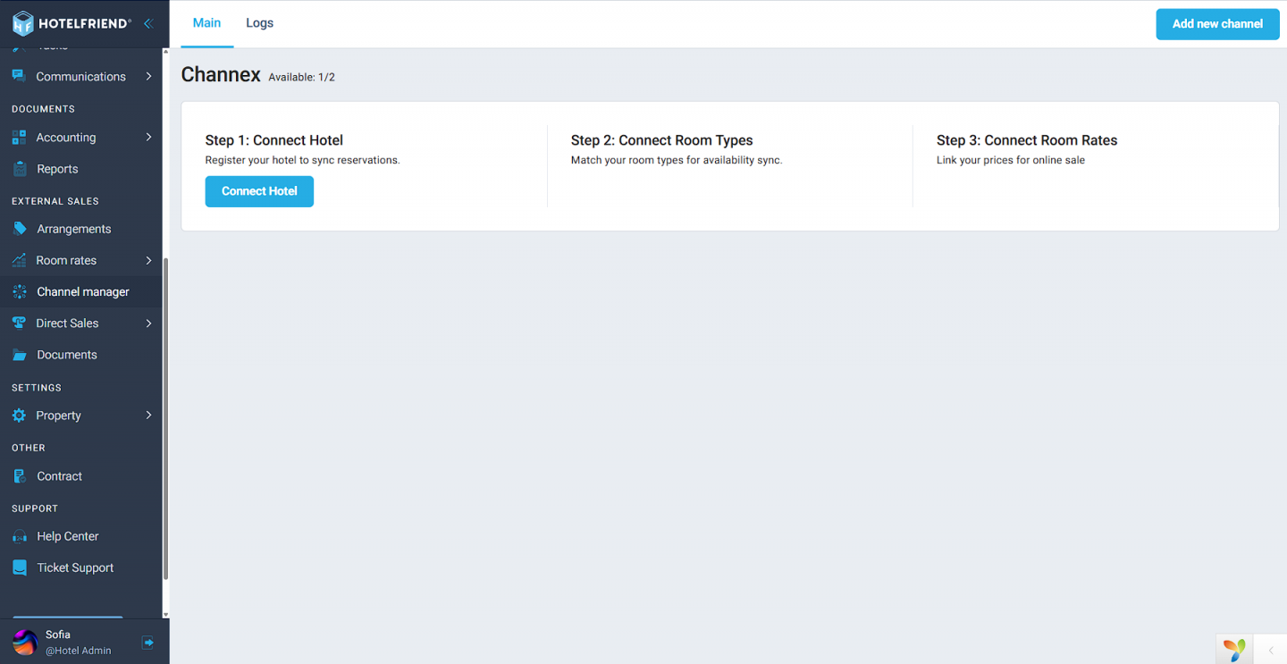Click the @Hotel Admin role text
This screenshot has width=1287, height=664.
[x=79, y=651]
